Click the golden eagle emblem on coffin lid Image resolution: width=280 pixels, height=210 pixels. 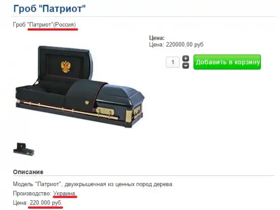click(x=66, y=66)
